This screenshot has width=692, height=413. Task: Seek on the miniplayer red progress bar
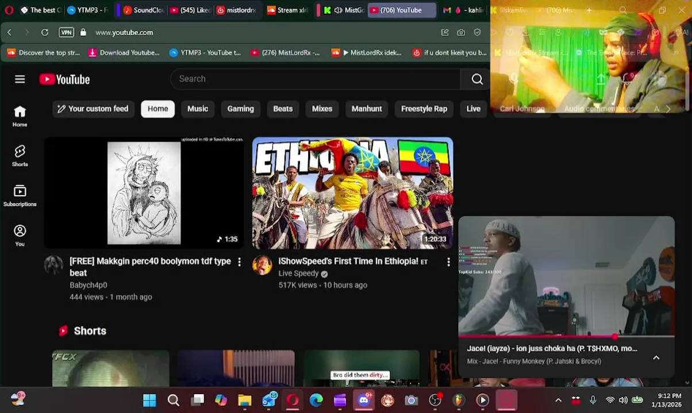click(566, 337)
